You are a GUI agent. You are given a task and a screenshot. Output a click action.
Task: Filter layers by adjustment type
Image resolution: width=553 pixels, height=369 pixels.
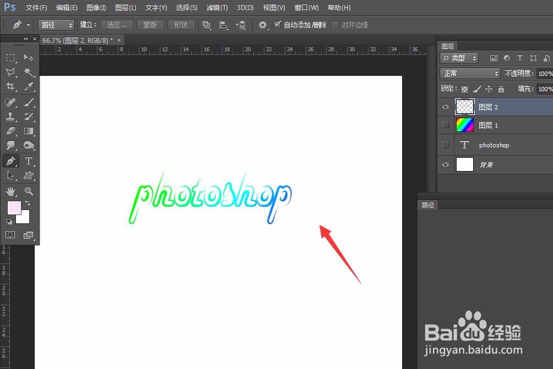[507, 58]
